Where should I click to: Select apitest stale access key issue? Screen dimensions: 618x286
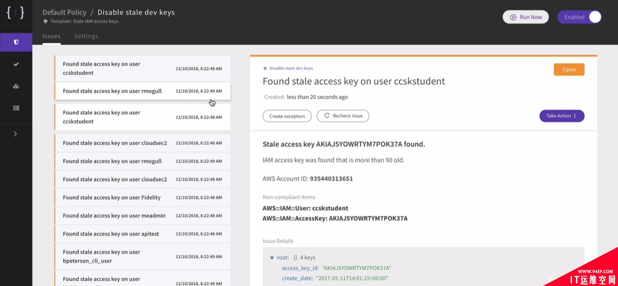tap(142, 234)
